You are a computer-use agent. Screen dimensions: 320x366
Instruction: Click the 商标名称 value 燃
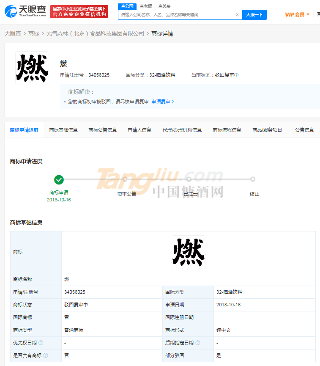pos(66,279)
